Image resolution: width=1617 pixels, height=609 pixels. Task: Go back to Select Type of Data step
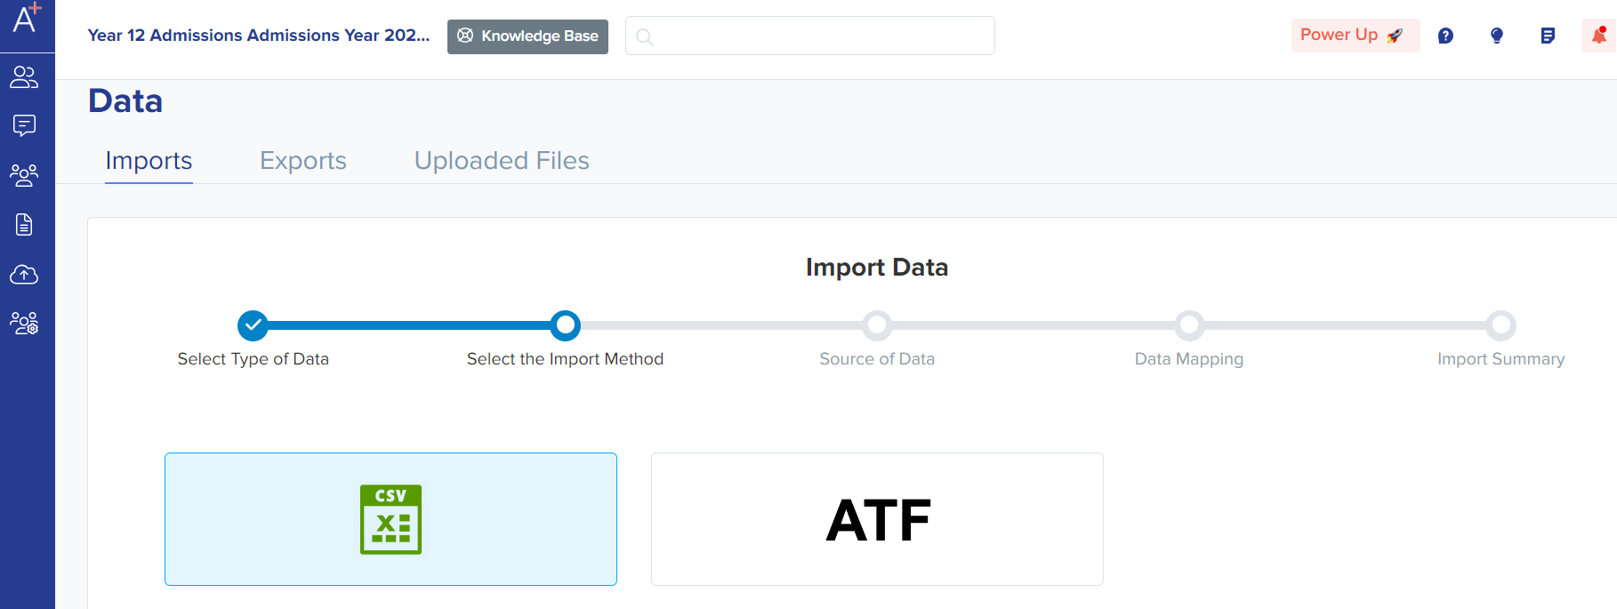tap(253, 325)
